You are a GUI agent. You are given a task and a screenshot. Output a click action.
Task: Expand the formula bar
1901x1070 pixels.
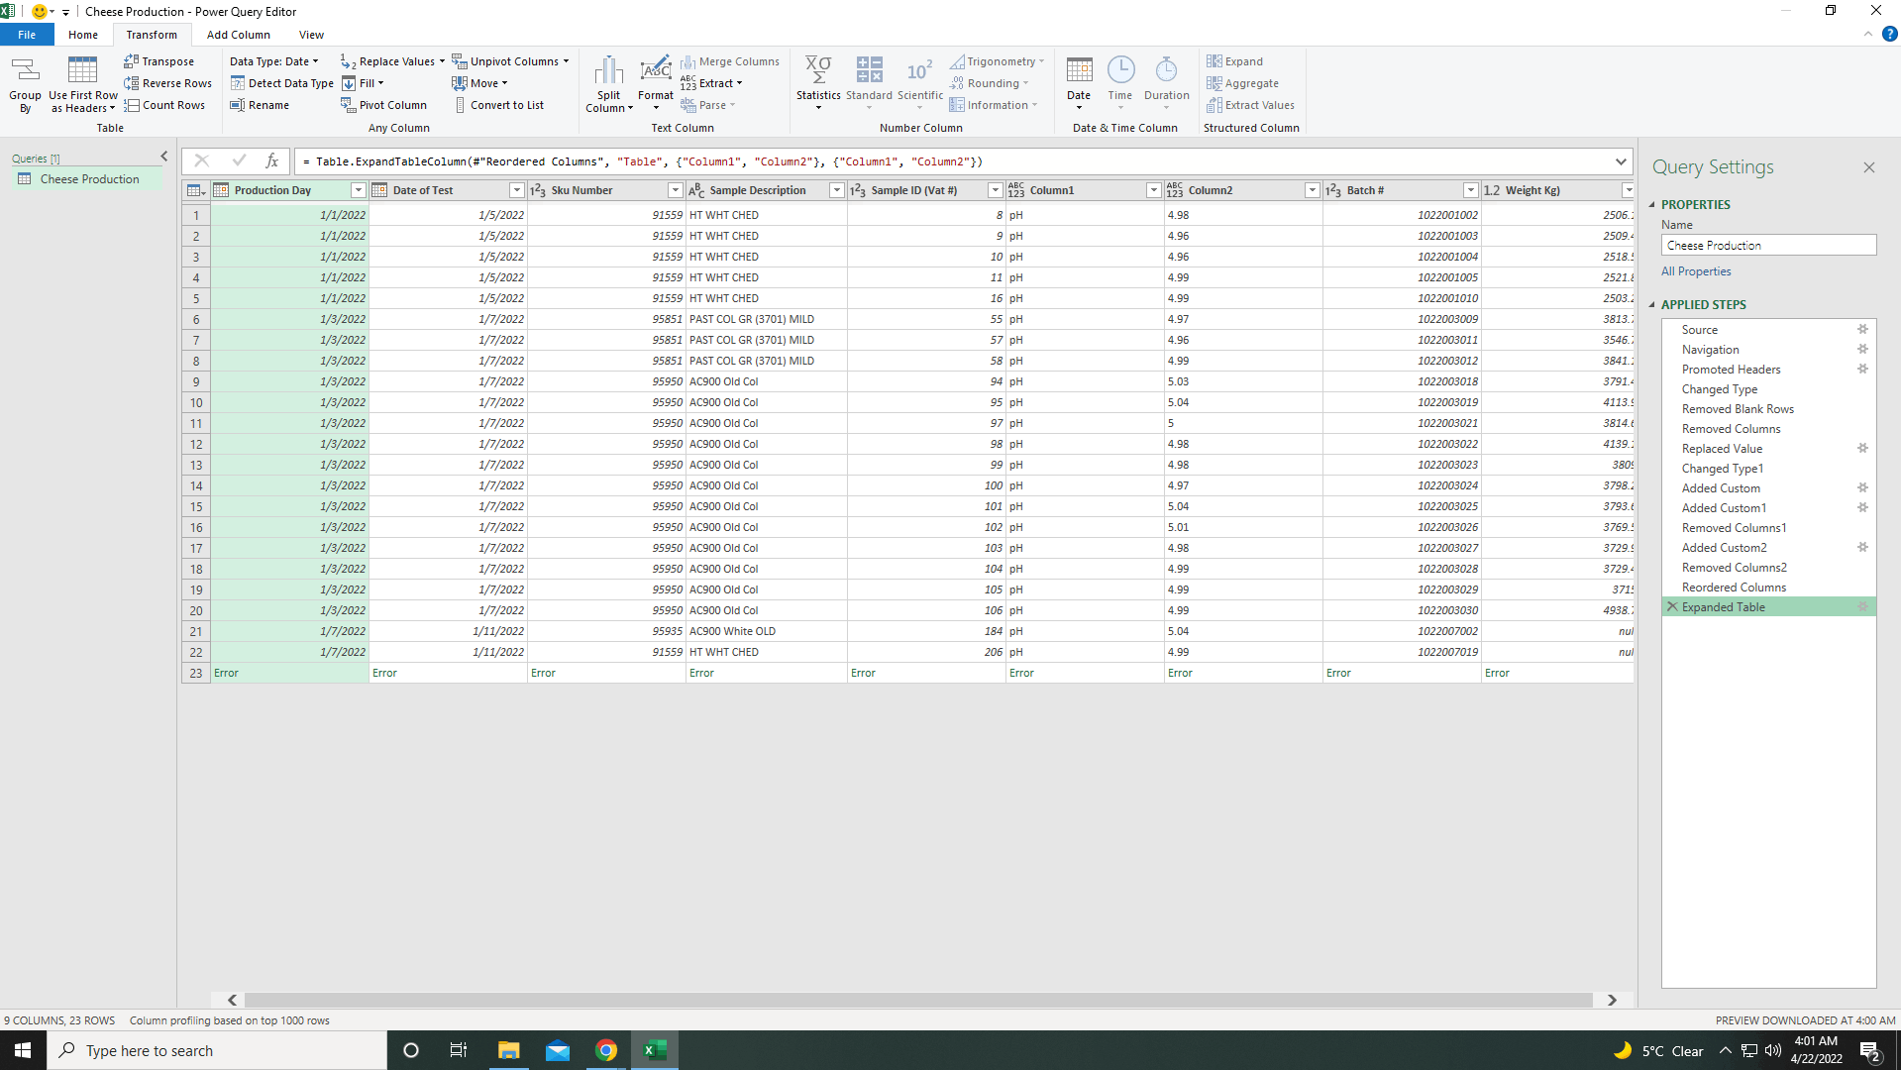pos(1621,161)
